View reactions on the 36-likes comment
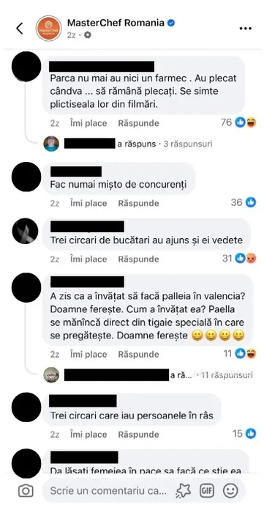 click(x=243, y=202)
